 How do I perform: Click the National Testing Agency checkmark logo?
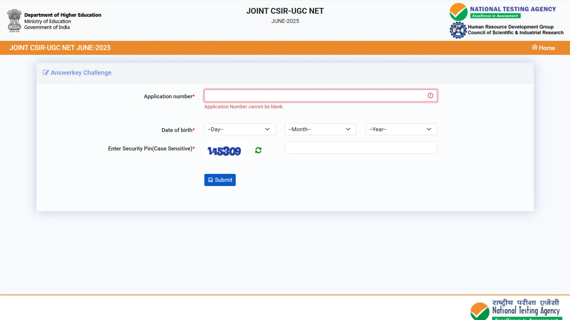pos(458,12)
